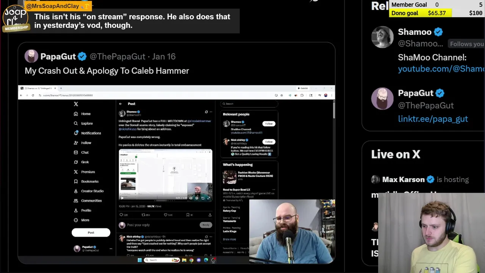The width and height of the screenshot is (485, 273).
Task: Click @ThePapaGut handle on outer tweet
Action: (x=117, y=56)
